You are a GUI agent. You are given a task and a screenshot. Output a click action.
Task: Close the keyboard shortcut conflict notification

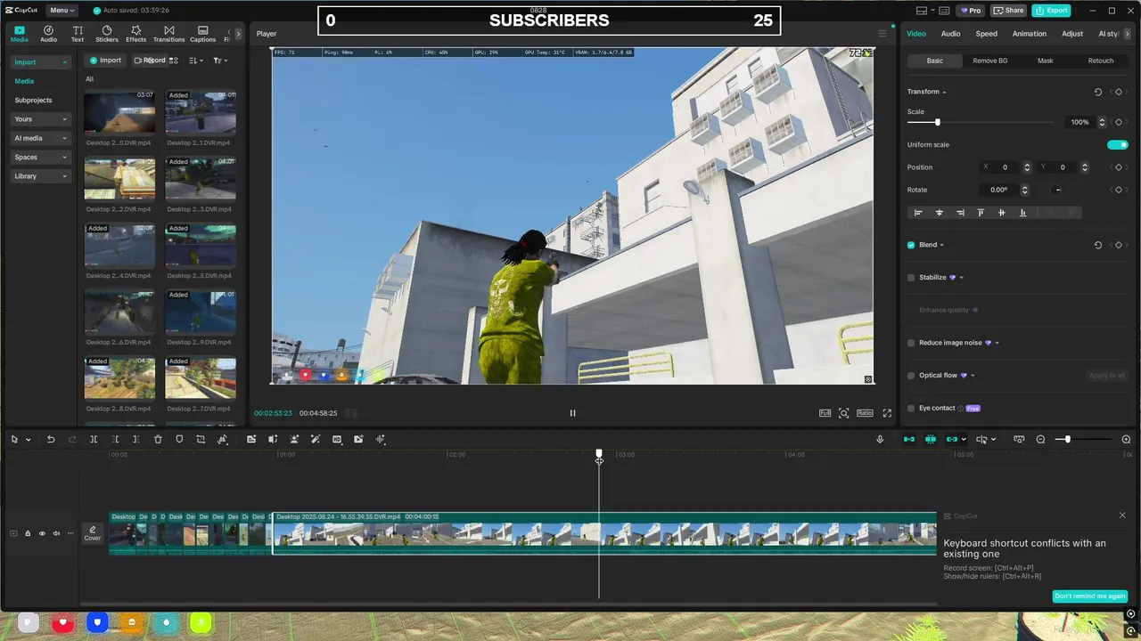(x=1122, y=515)
